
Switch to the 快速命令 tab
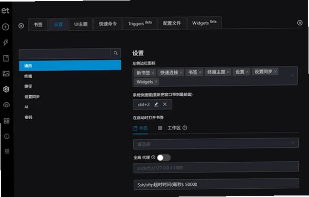108,24
